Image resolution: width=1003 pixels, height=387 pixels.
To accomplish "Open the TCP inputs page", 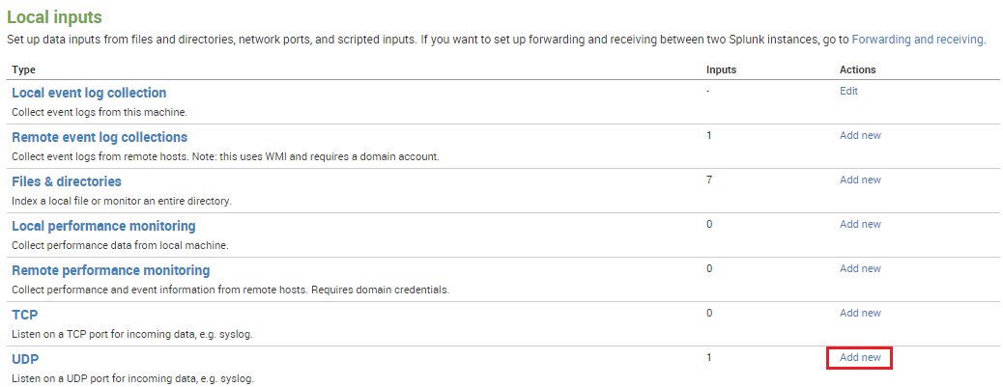I will (x=25, y=315).
